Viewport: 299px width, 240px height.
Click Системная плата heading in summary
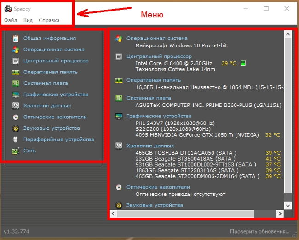pos(149,98)
